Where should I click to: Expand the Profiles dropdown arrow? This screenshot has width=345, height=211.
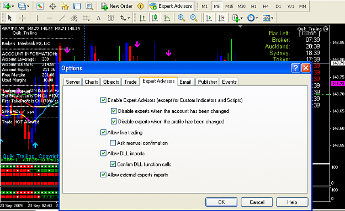pos(28,7)
